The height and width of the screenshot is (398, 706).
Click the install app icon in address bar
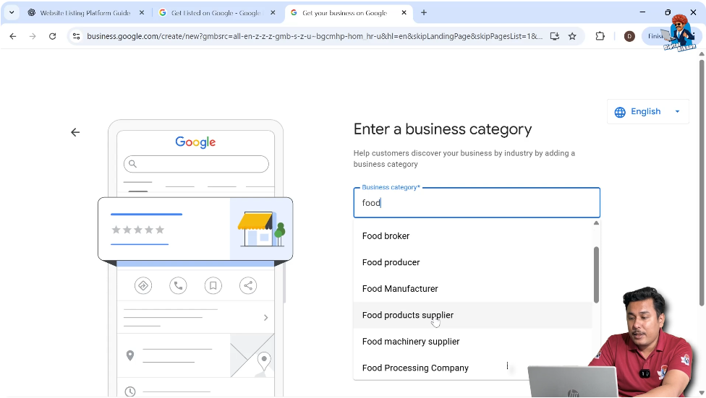click(555, 36)
